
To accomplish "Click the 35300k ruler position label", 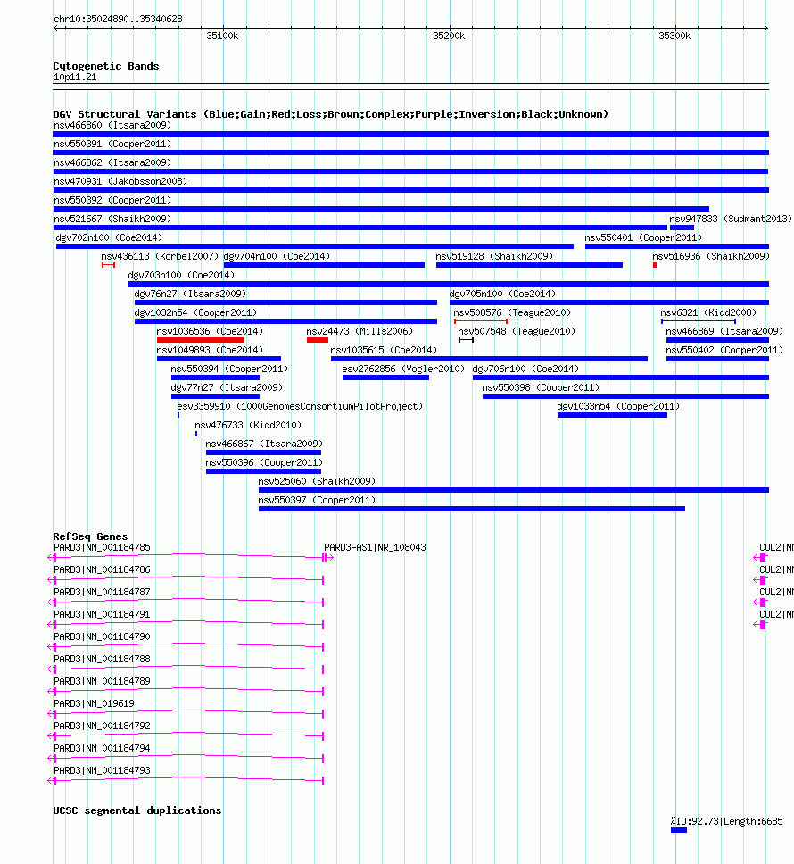I will click(674, 36).
